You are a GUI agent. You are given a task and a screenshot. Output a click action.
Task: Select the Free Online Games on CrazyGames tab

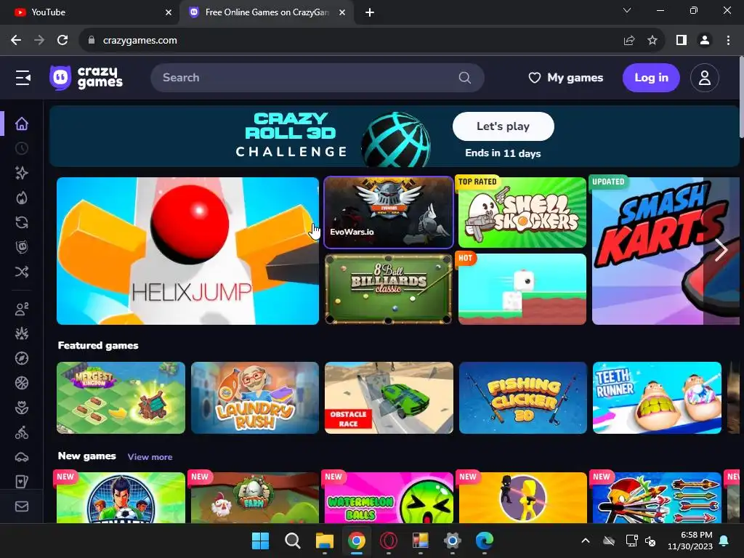267,12
